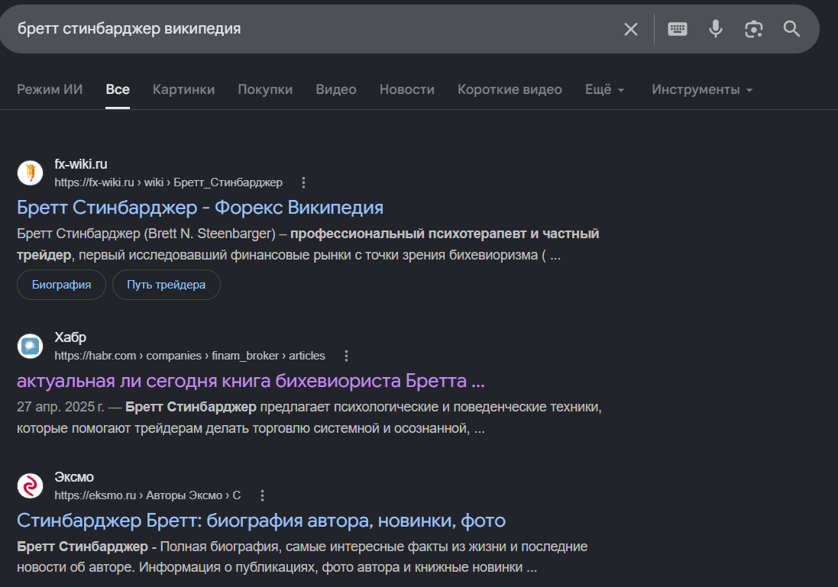Click the Эксмо site favicon
The image size is (838, 587).
[30, 486]
